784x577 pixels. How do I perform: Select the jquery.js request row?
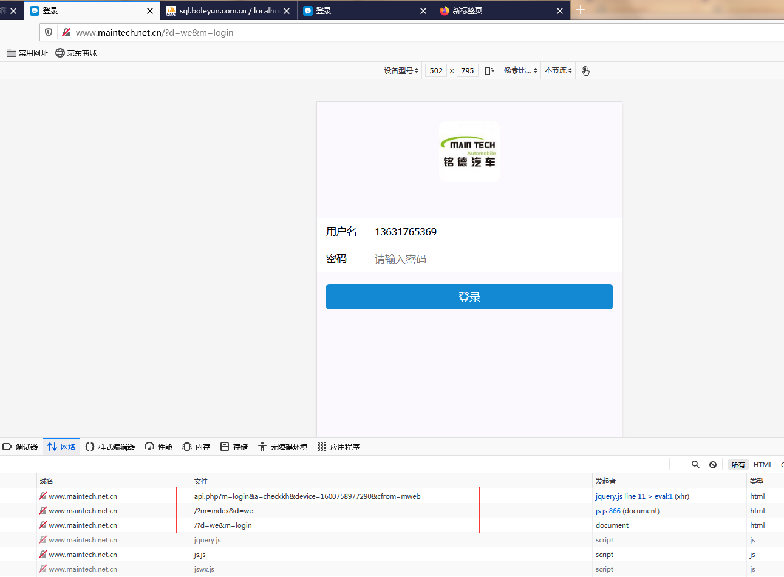[x=392, y=540]
